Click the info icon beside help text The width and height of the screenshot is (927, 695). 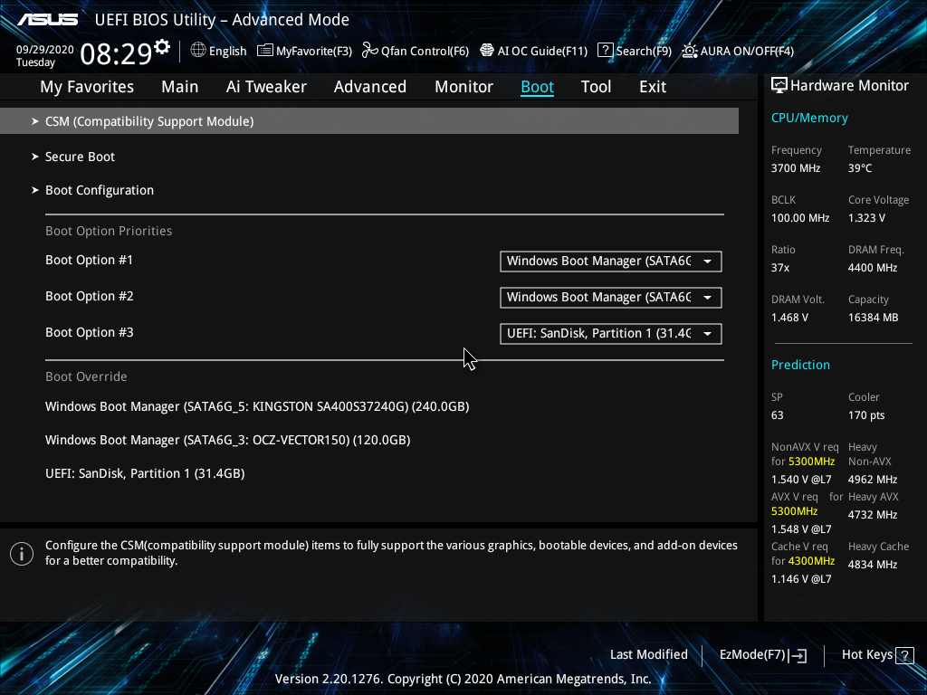[x=22, y=554]
